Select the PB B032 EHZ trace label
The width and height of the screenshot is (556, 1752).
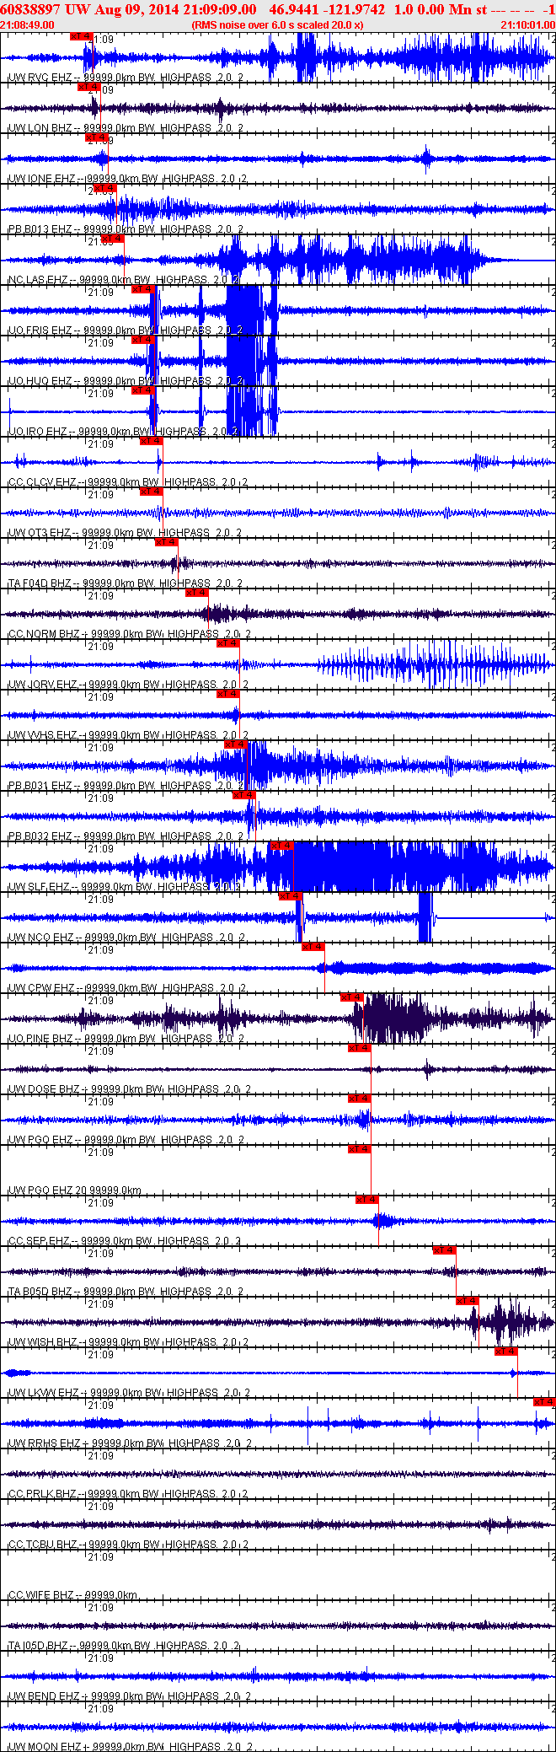pyautogui.click(x=126, y=836)
